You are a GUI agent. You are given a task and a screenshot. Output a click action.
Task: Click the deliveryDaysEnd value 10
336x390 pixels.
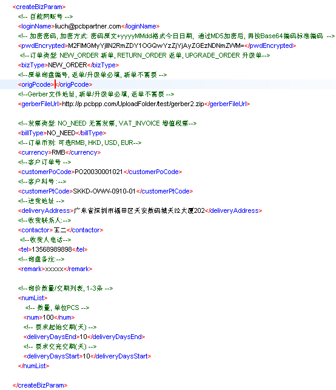pos(83,337)
